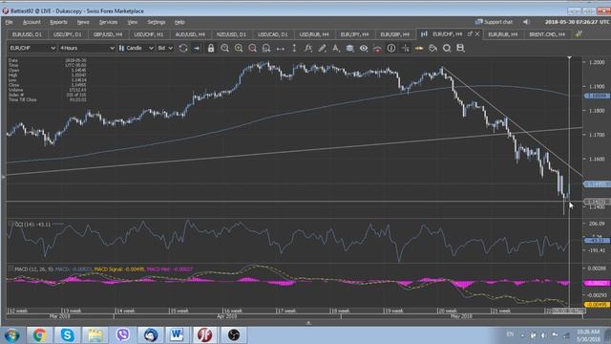The width and height of the screenshot is (611, 344).
Task: Open the Help menu
Action: click(x=179, y=22)
